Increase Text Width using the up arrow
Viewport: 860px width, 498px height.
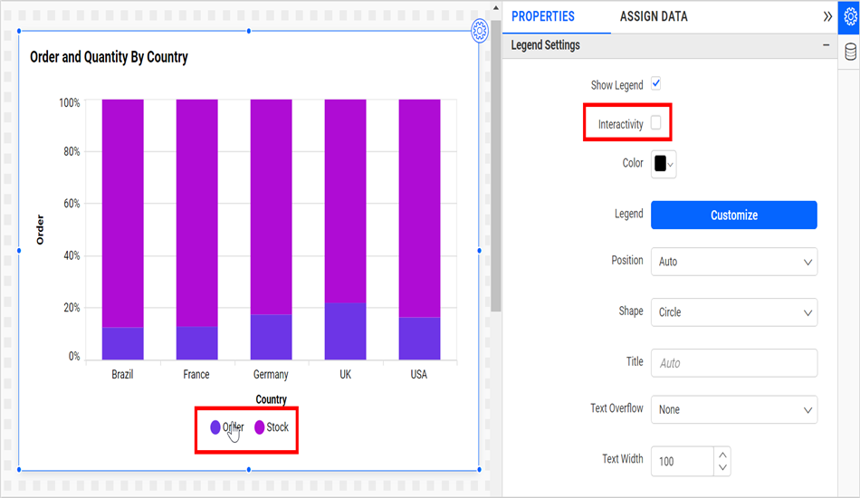721,455
